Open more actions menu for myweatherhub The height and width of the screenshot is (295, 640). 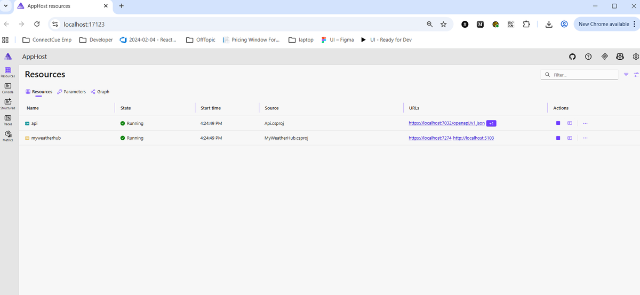point(585,138)
